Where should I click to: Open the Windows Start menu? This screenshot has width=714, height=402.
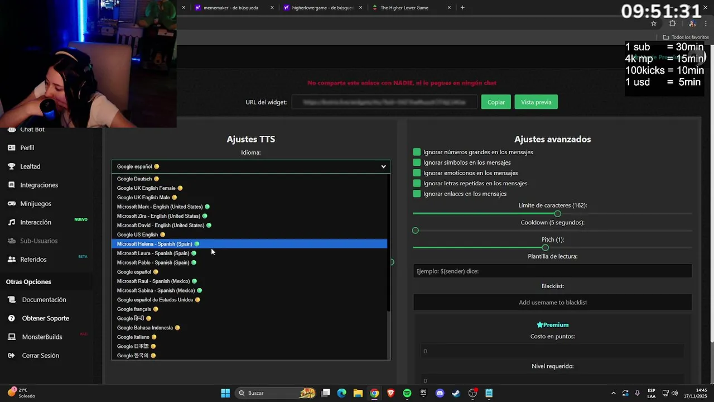pyautogui.click(x=225, y=393)
